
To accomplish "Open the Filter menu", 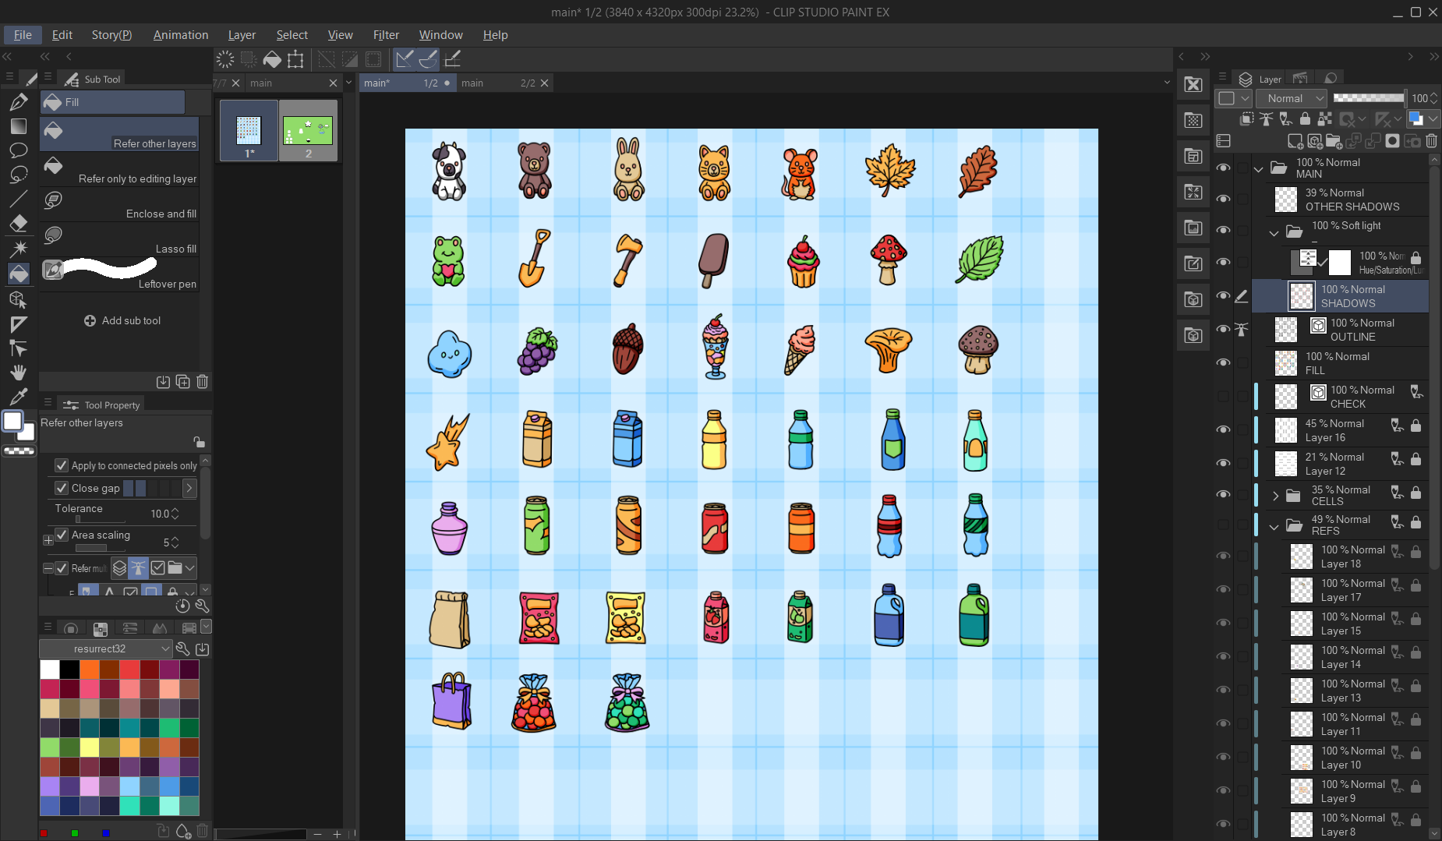I will (386, 35).
